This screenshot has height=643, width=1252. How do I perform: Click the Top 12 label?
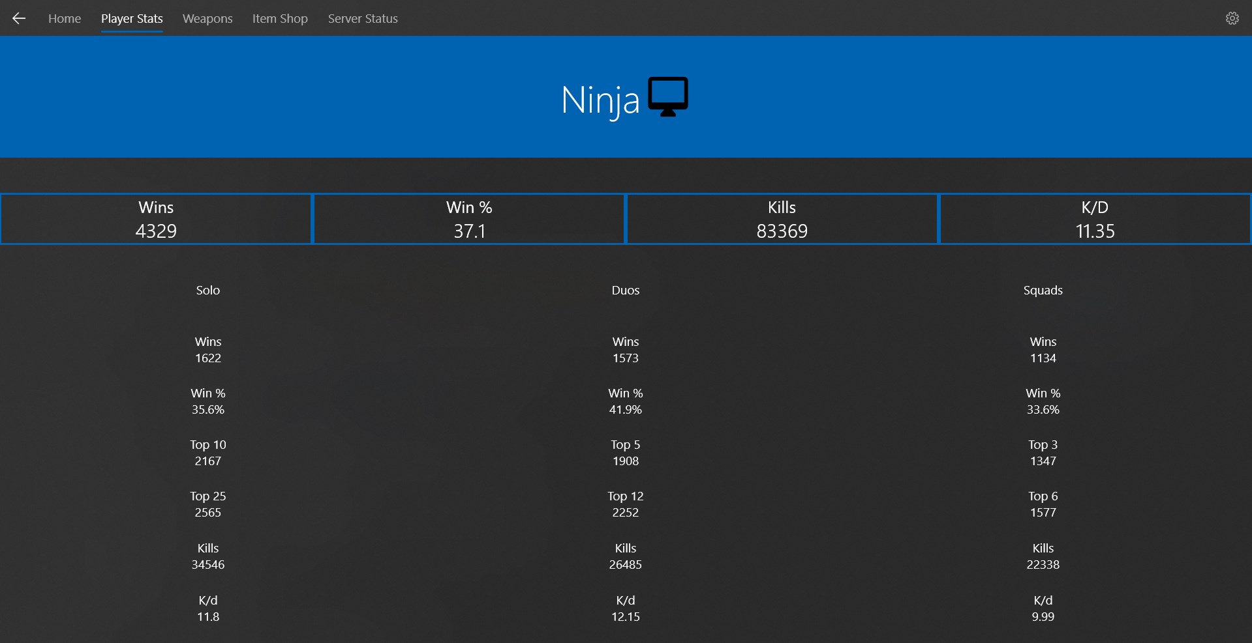626,496
